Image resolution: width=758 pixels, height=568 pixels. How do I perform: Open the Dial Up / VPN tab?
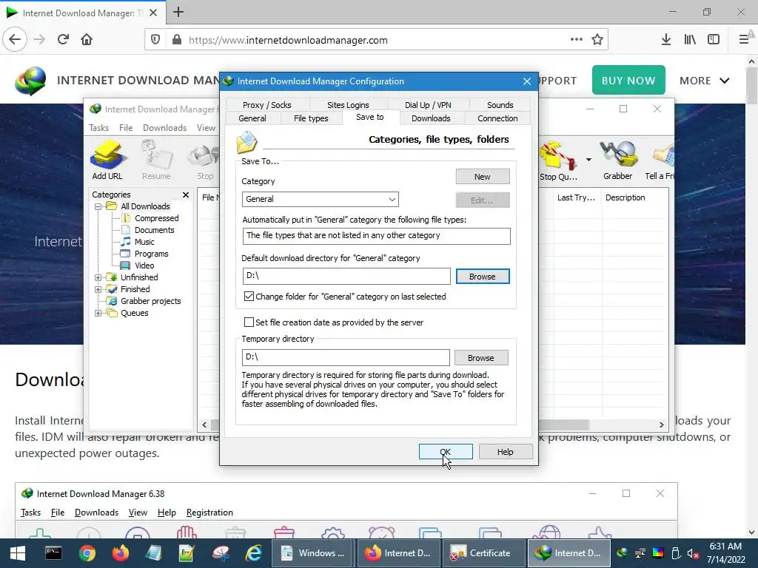[x=428, y=105]
